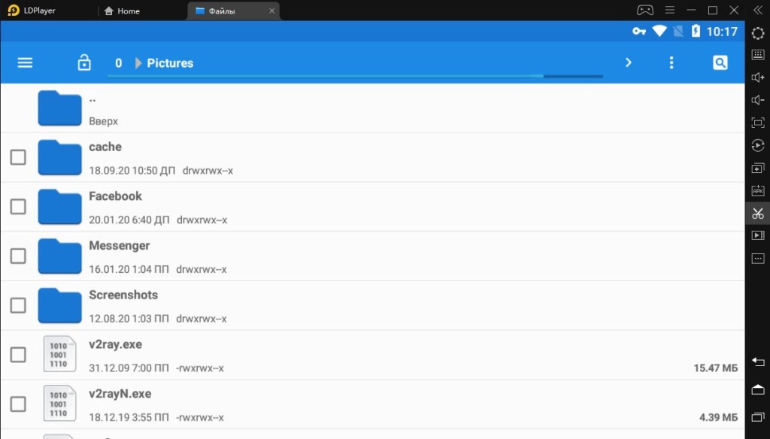Expand the path arrow before Pictures
Screen dimensions: 770x439
click(x=138, y=63)
